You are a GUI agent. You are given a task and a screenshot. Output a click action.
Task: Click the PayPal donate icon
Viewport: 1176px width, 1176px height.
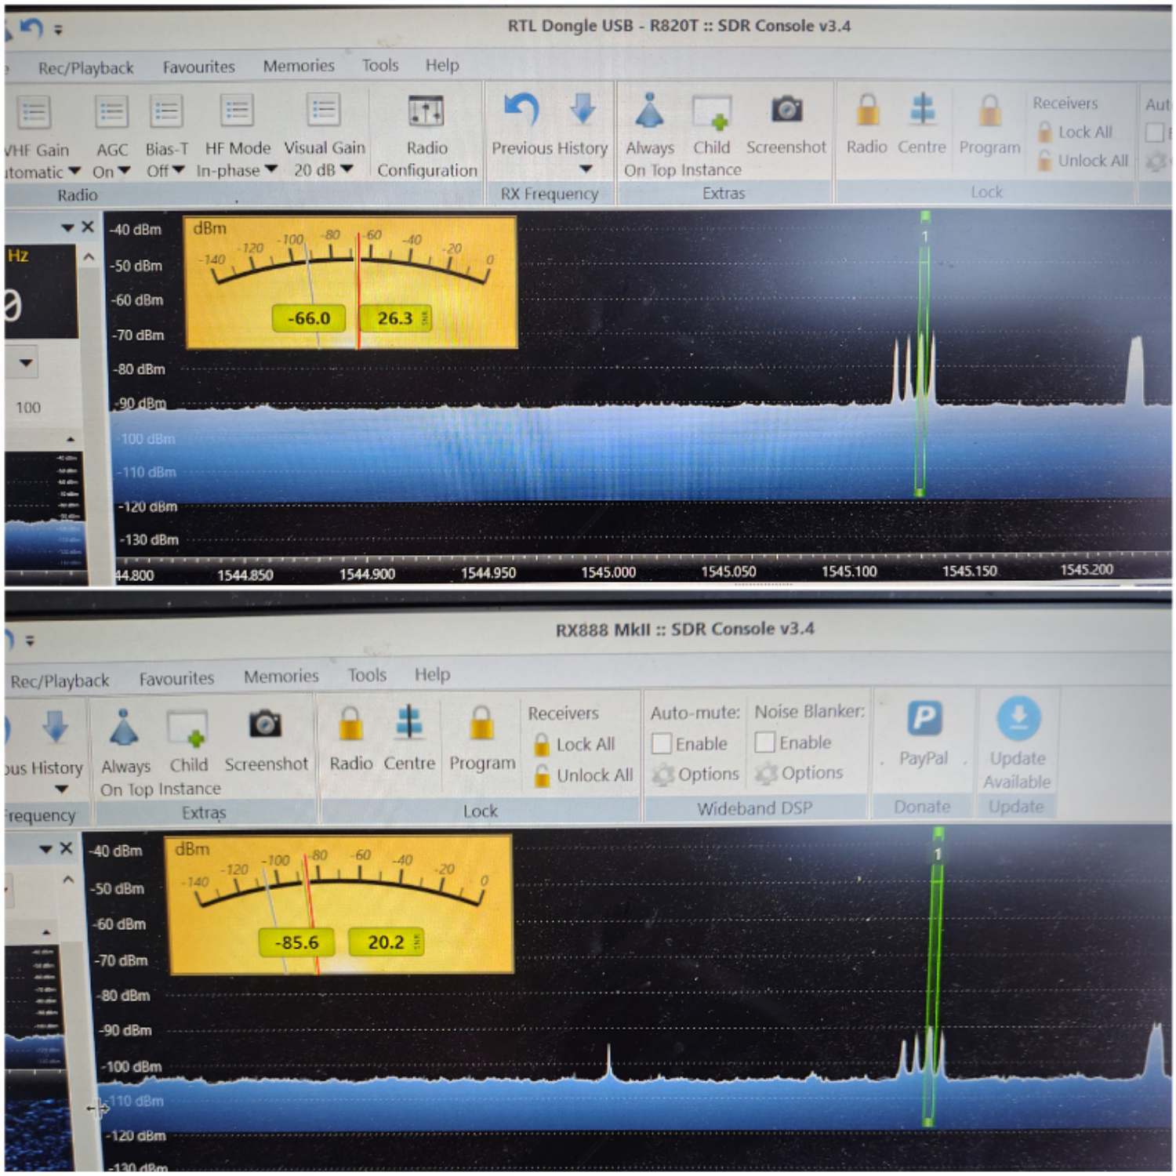pos(924,718)
